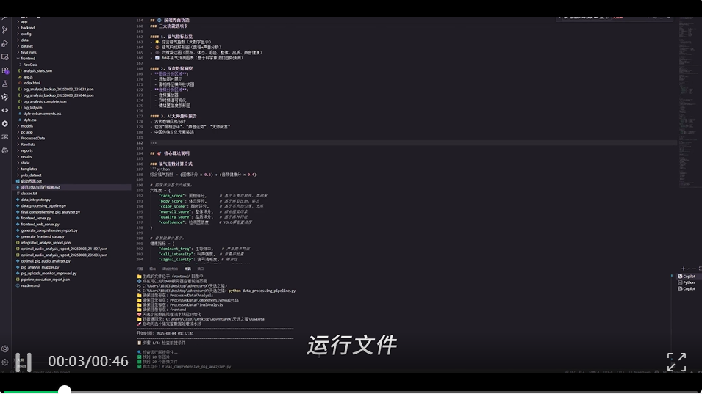Image resolution: width=702 pixels, height=394 pixels.
Task: Click the video progress bar scrubber handle
Action: [x=65, y=390]
